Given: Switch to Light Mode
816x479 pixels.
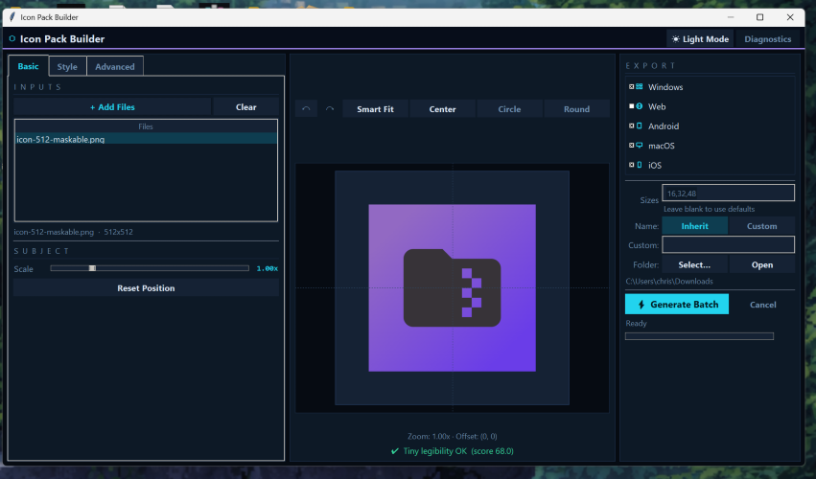Looking at the screenshot, I should pyautogui.click(x=700, y=39).
